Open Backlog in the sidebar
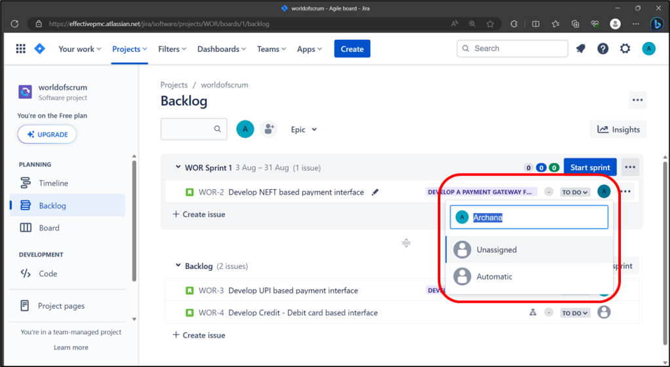Screen dimensions: 670x367 [x=67, y=205]
